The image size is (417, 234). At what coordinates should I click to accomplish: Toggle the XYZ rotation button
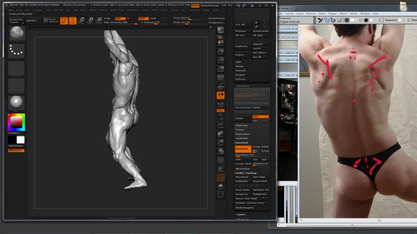coord(220,110)
